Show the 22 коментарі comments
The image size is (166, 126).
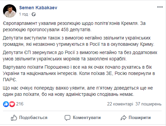click(120, 104)
